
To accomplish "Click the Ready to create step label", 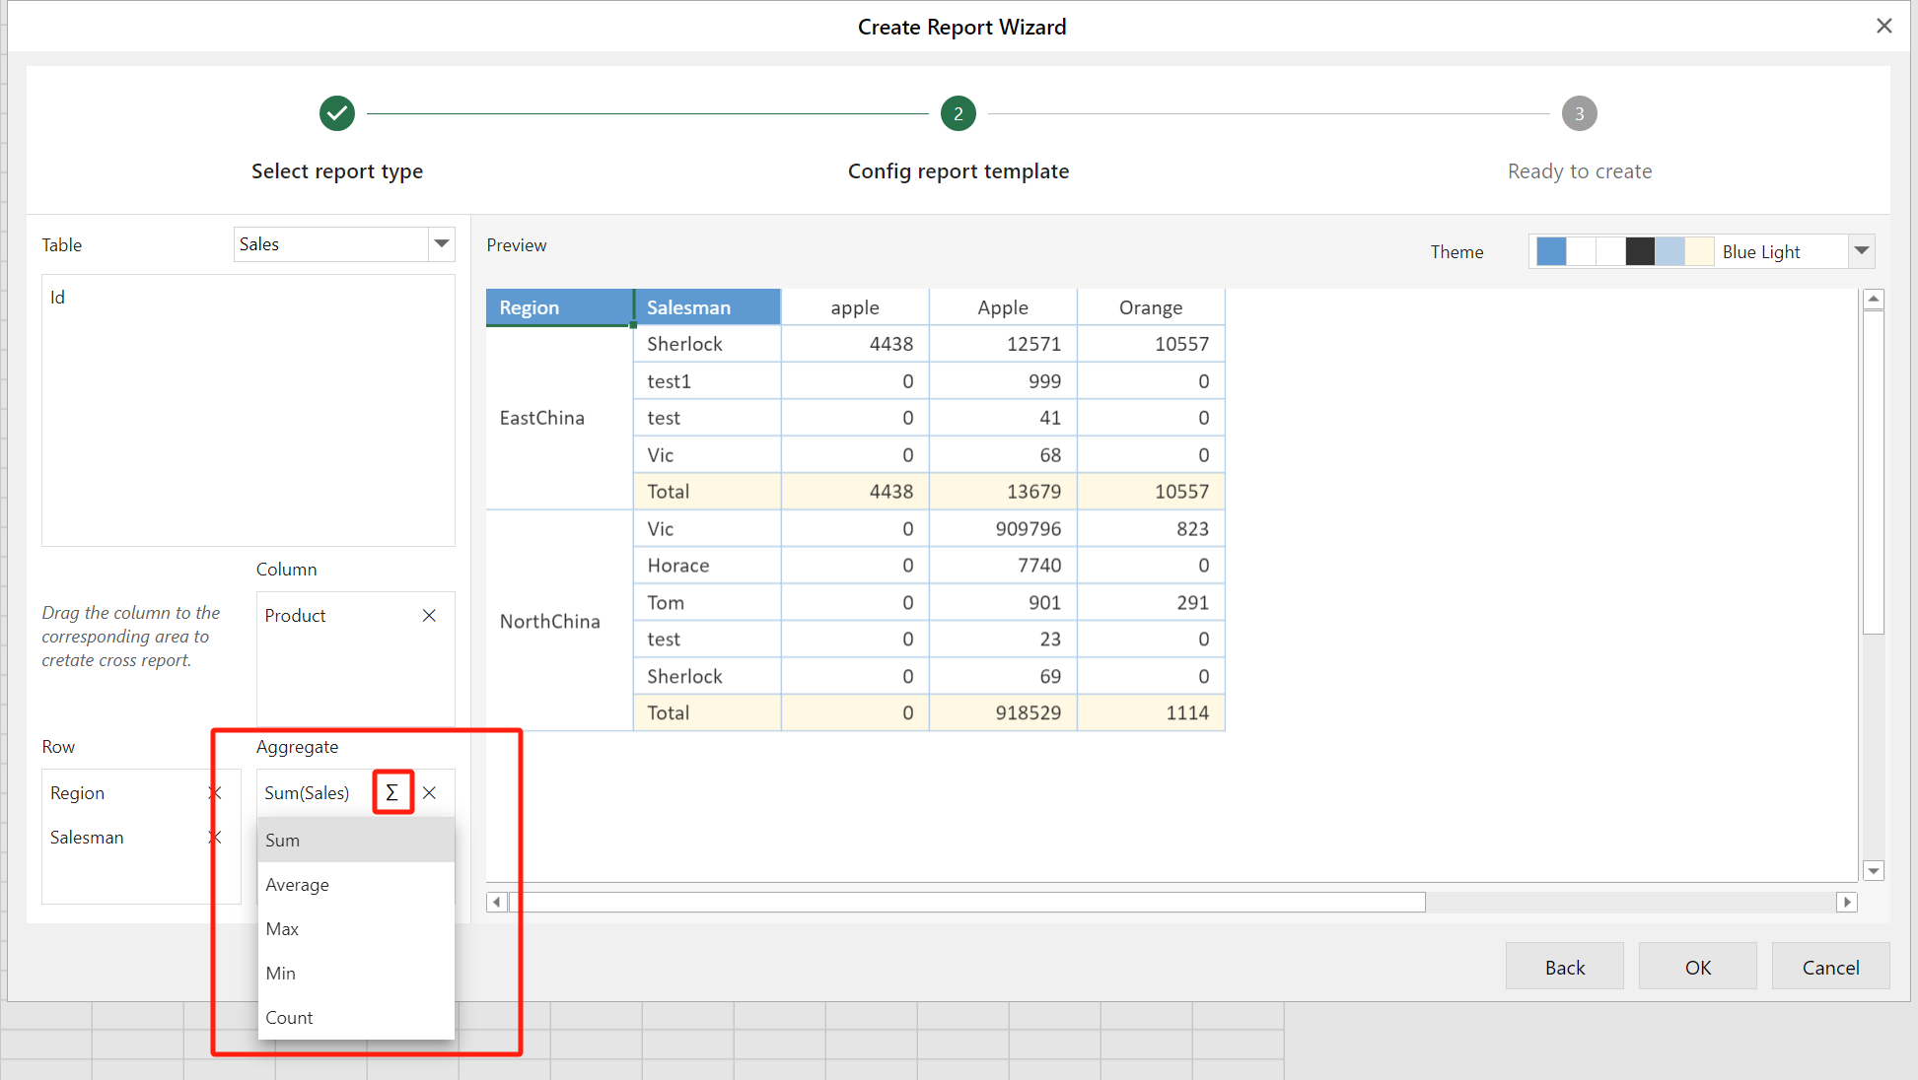I will click(1579, 171).
